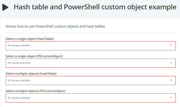Image resolution: width=180 pixels, height=107 pixels.
Task: Open the single object (HashTable) combo box
Action: click(x=91, y=46)
